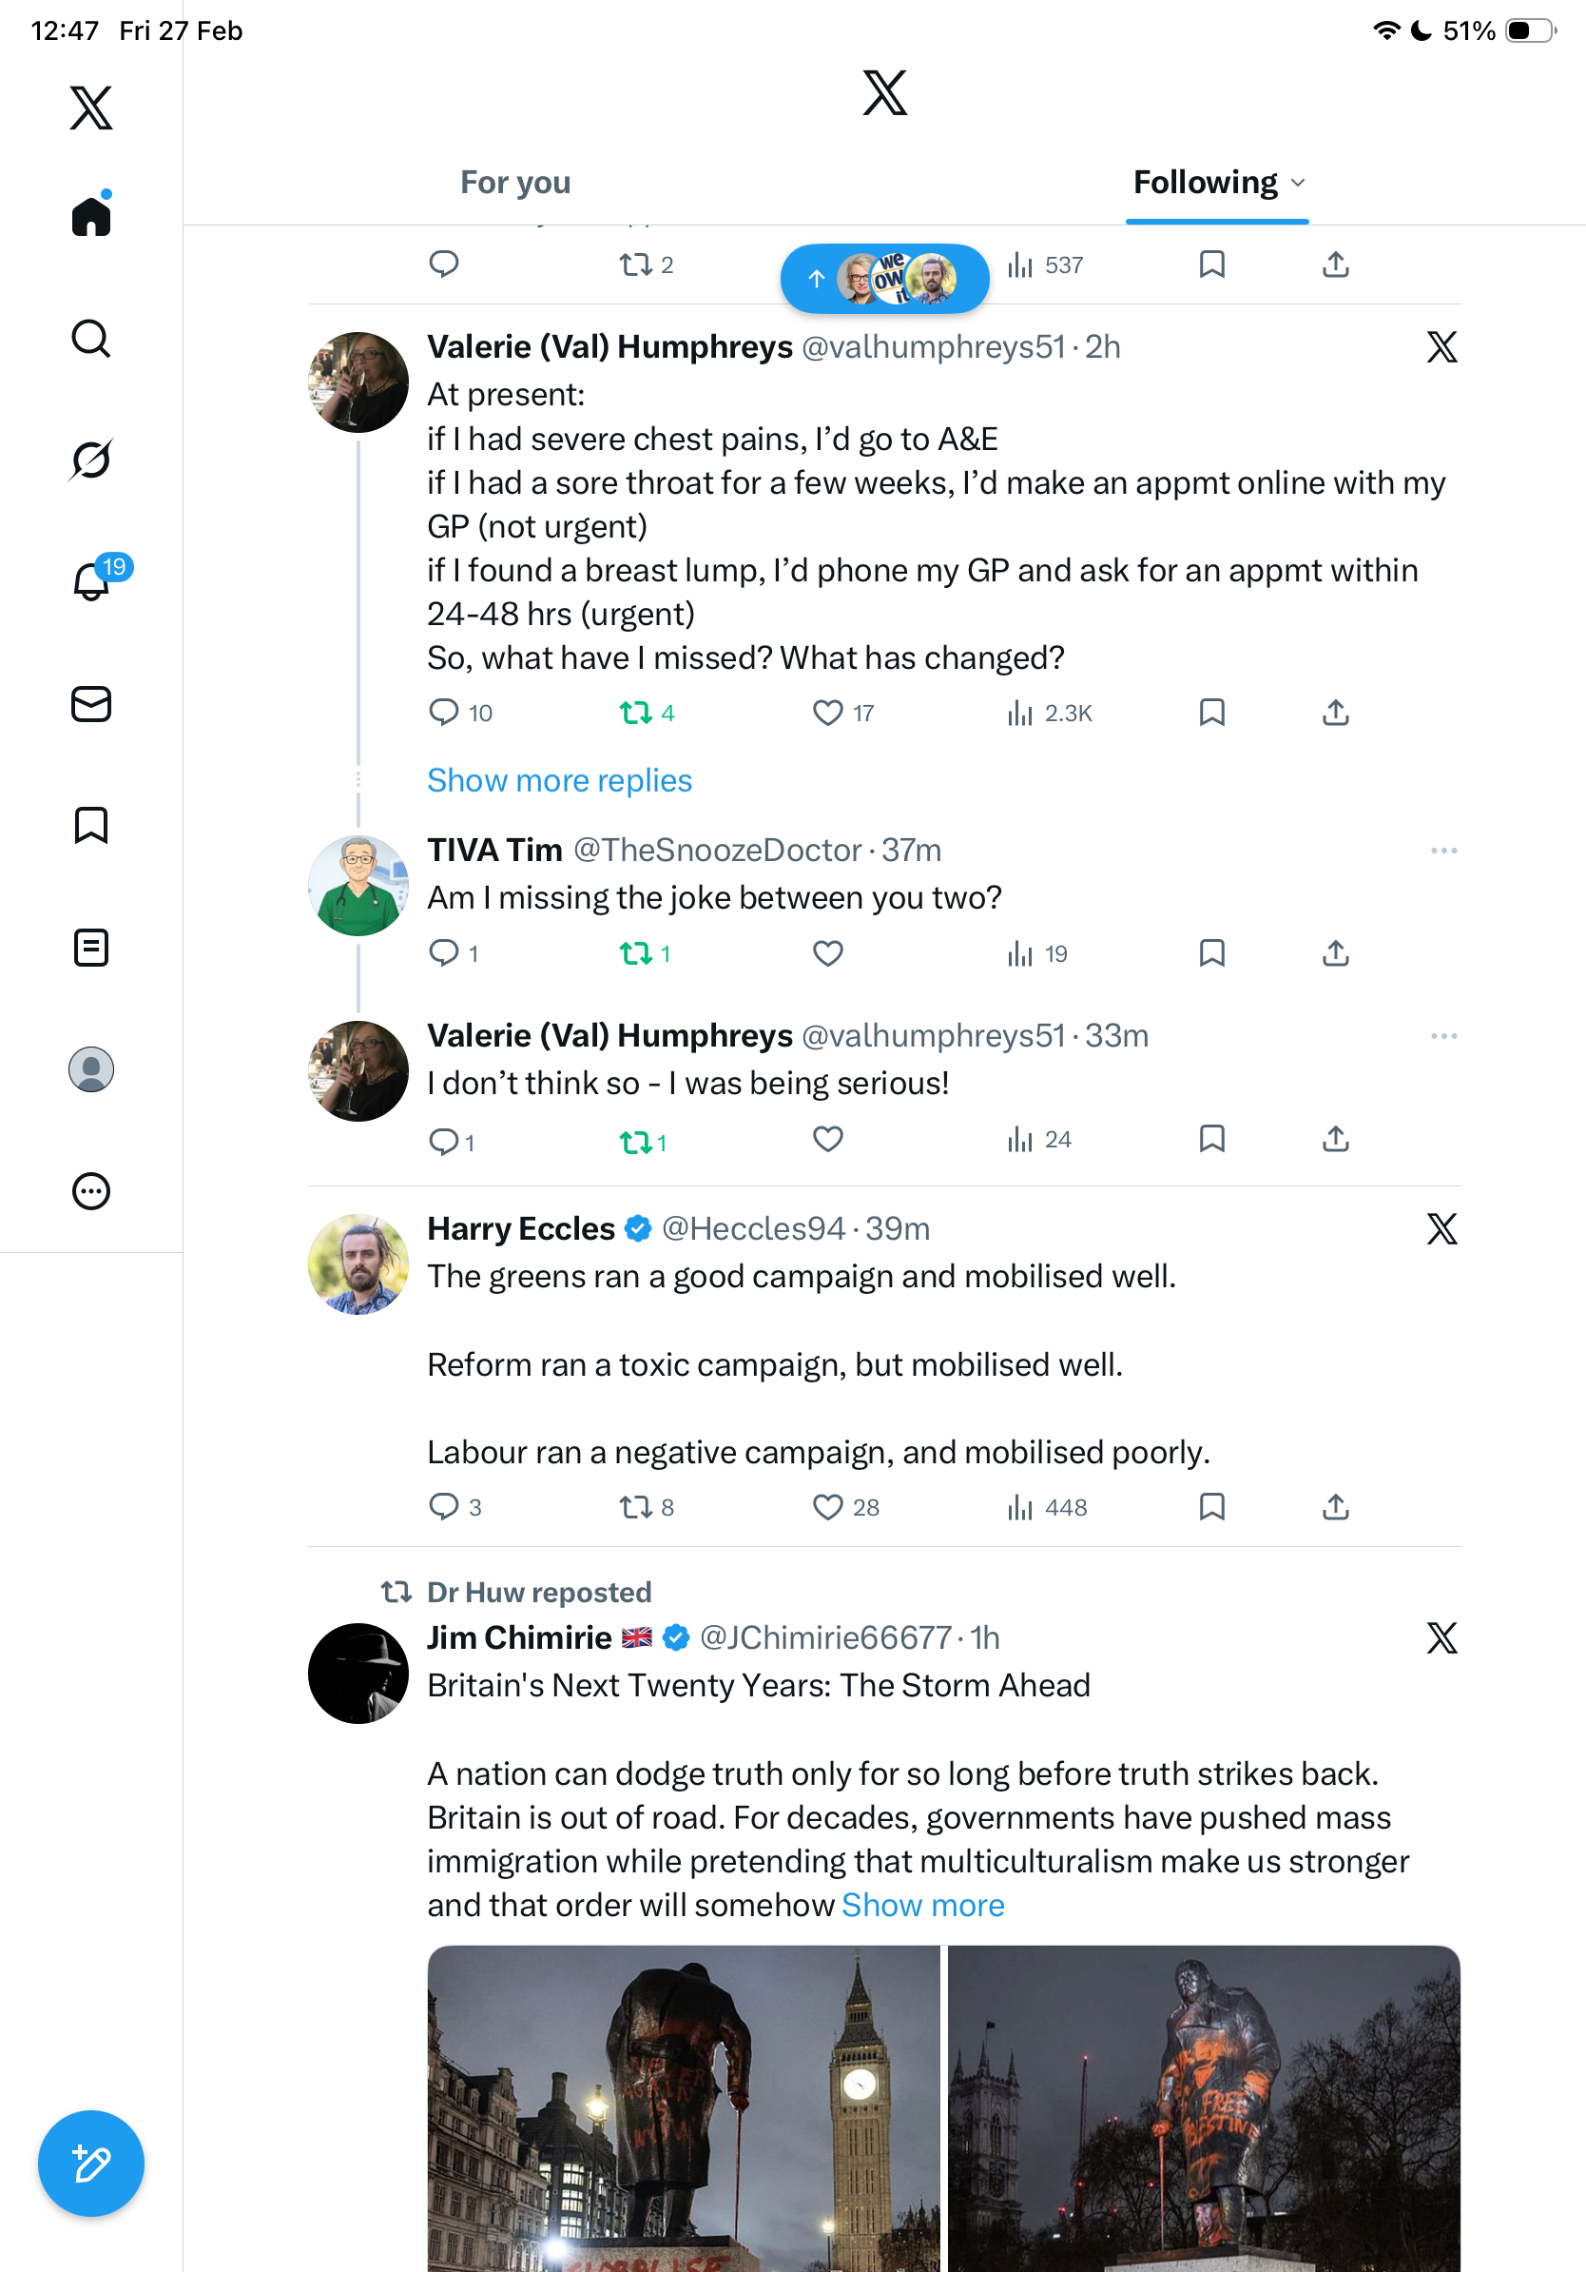Screen dimensions: 1586x2272
Task: Open the Lists icon in sidebar
Action: coord(91,947)
